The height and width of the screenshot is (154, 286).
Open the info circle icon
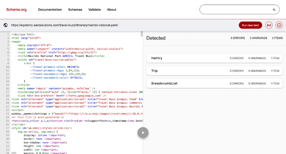point(279,25)
